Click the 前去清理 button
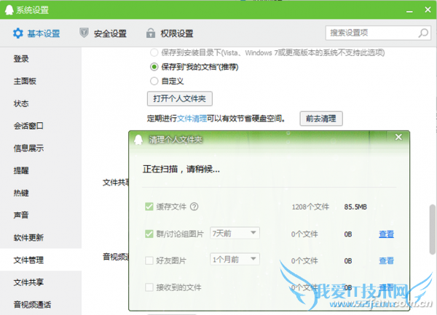 coord(321,119)
